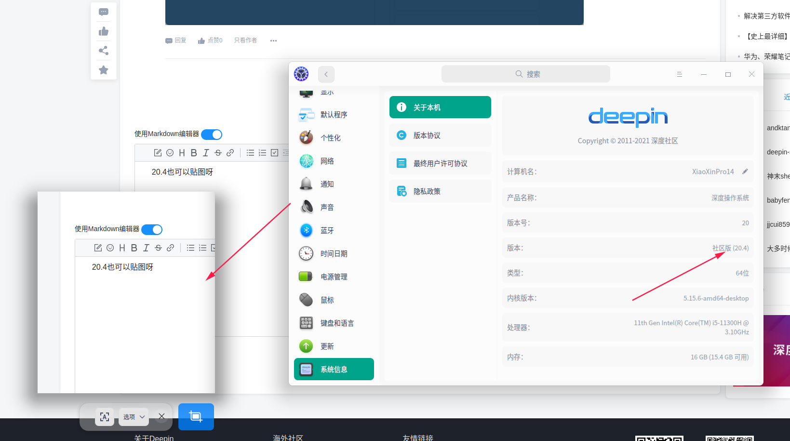Click 只看作者 to show only the author

click(246, 41)
